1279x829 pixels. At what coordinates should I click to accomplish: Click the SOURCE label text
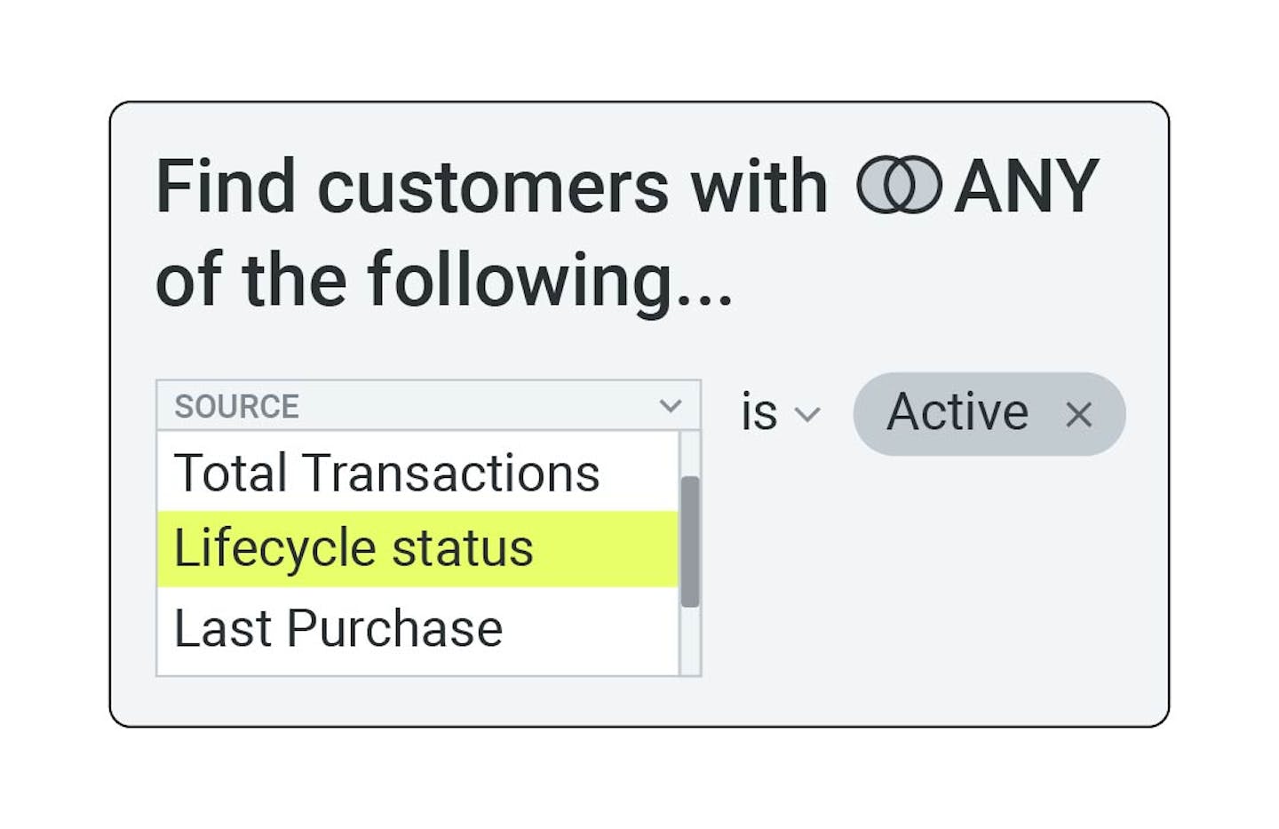[x=236, y=407]
